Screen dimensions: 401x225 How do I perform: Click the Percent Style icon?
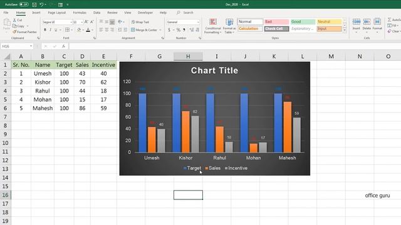click(178, 30)
